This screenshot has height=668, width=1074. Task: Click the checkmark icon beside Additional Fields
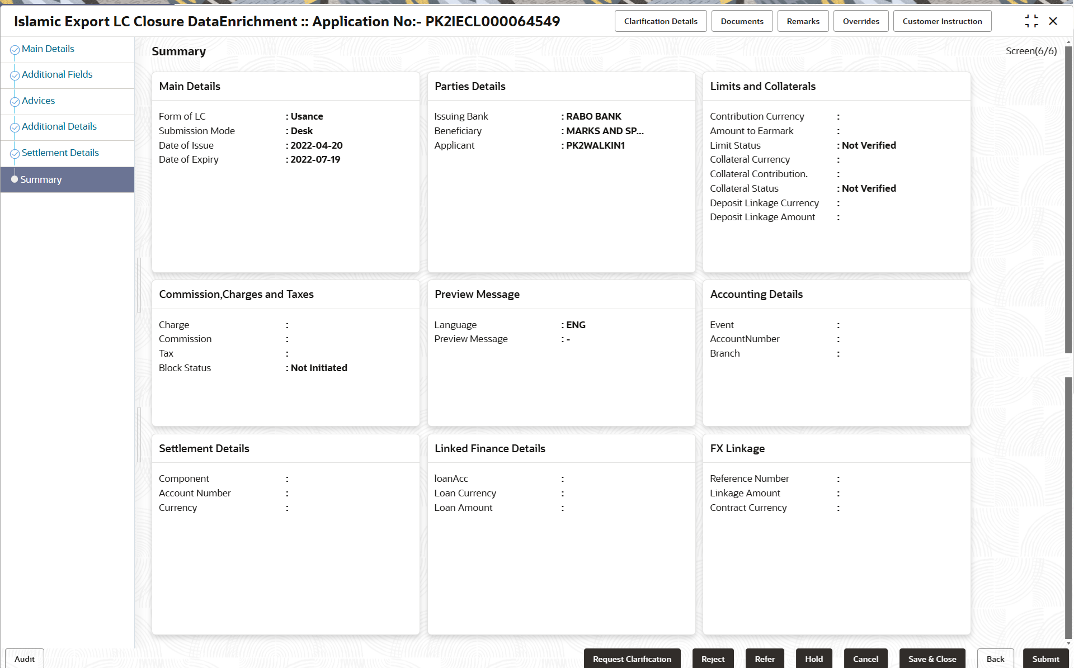[x=15, y=75]
